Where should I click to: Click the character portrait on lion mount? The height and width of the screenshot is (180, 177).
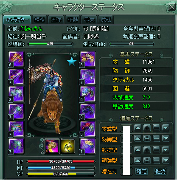[x=52, y=95]
